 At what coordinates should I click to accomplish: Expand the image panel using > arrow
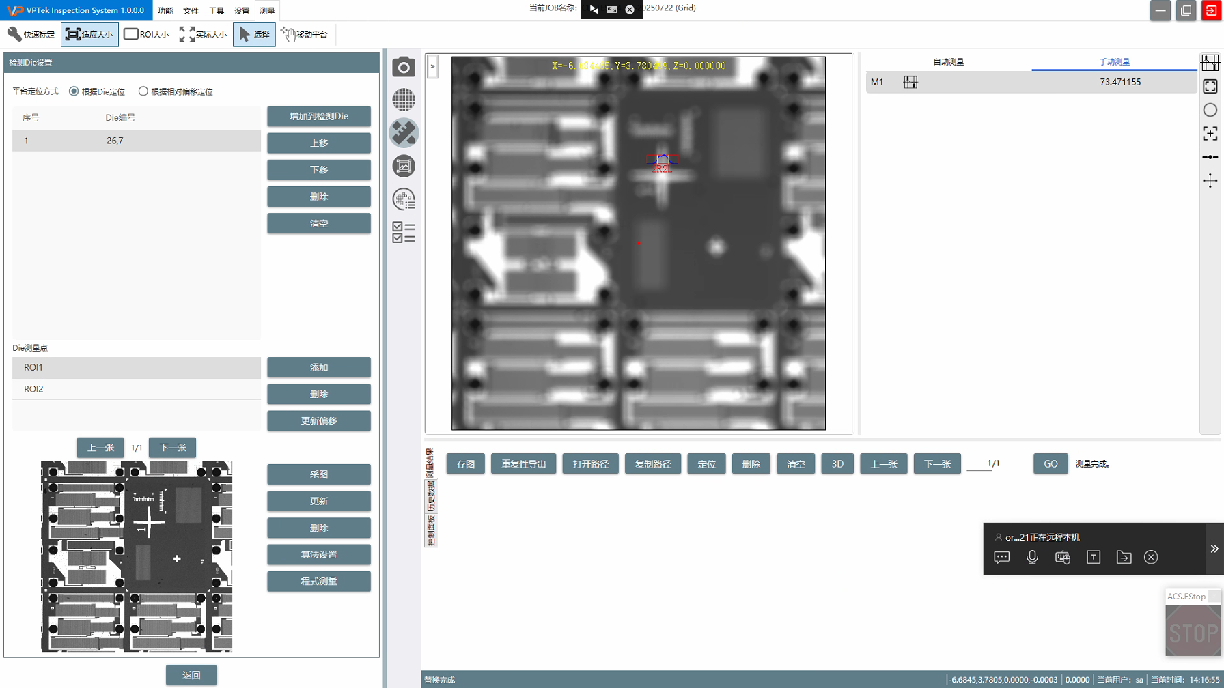click(432, 66)
